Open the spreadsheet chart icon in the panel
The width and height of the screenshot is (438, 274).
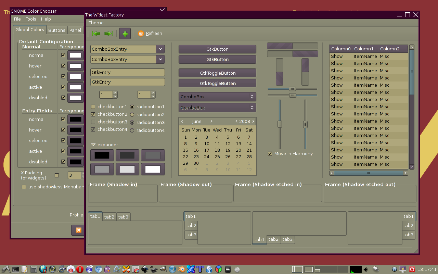click(136, 269)
